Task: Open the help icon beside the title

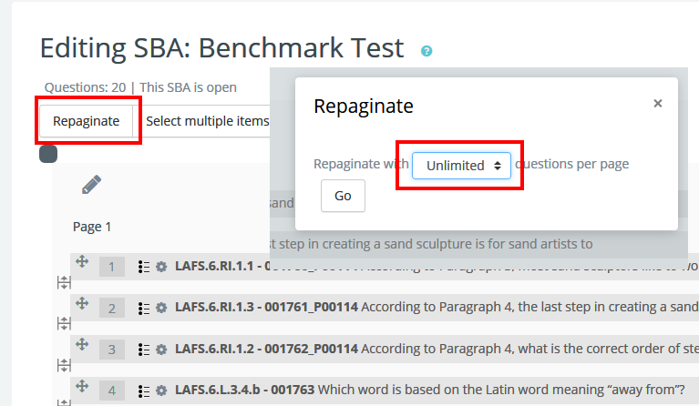Action: 427,51
